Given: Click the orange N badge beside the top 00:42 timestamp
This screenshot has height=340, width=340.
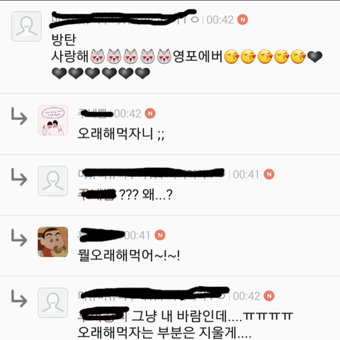Looking at the screenshot, I should pos(242,20).
